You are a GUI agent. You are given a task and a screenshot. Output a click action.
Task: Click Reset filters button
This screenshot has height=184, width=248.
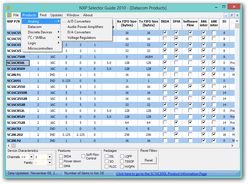[149, 160]
